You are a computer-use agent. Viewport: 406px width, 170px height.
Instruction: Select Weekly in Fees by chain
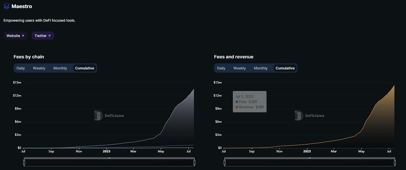[39, 68]
